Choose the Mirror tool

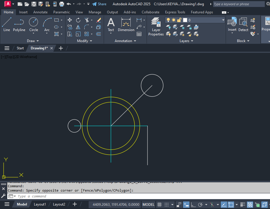tap(78, 27)
